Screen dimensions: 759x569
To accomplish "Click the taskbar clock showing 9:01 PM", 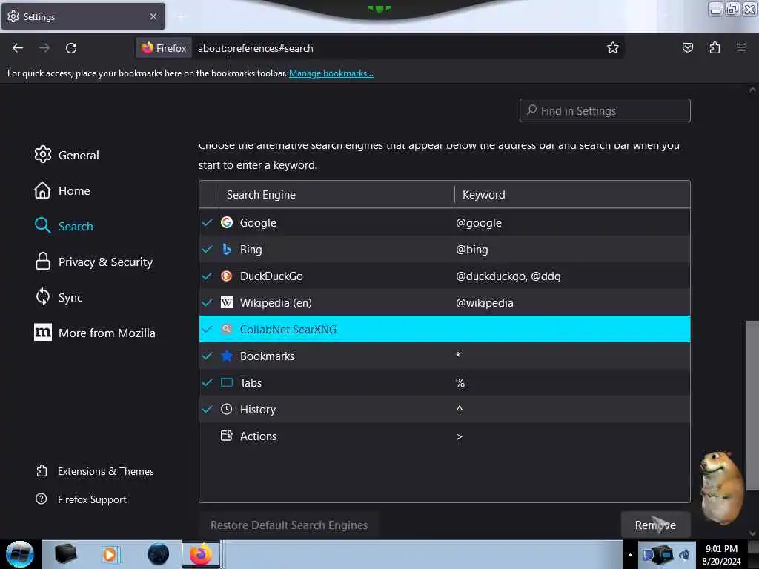I will tap(721, 555).
